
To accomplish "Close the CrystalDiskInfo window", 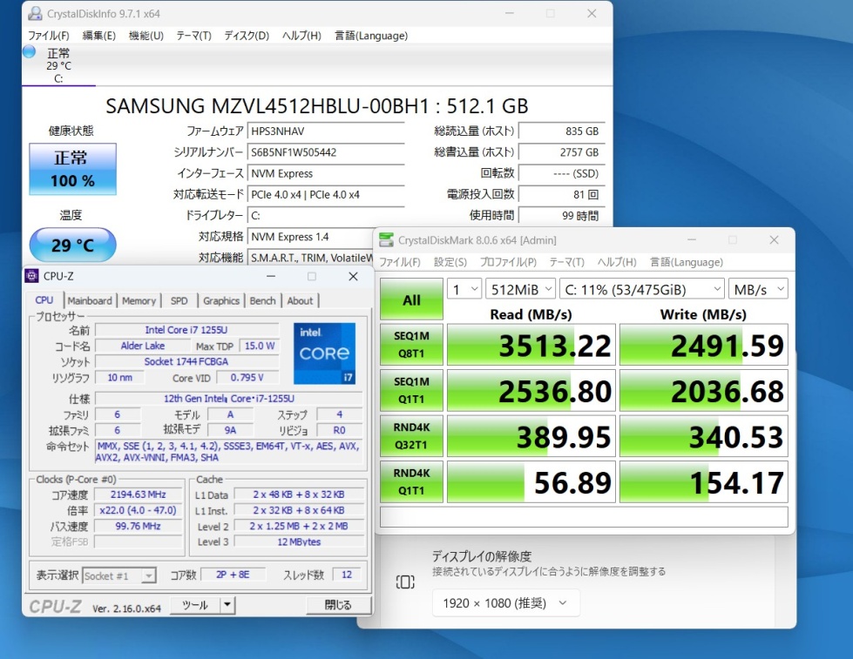I will pos(592,14).
